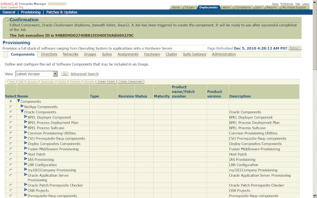
Task: Click the Go button beside View
Action: tap(65, 74)
